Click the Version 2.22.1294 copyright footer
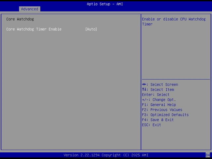This screenshot has width=212, height=159. (106, 155)
